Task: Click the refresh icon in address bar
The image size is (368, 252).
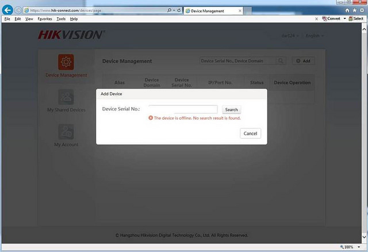Action: [x=179, y=10]
